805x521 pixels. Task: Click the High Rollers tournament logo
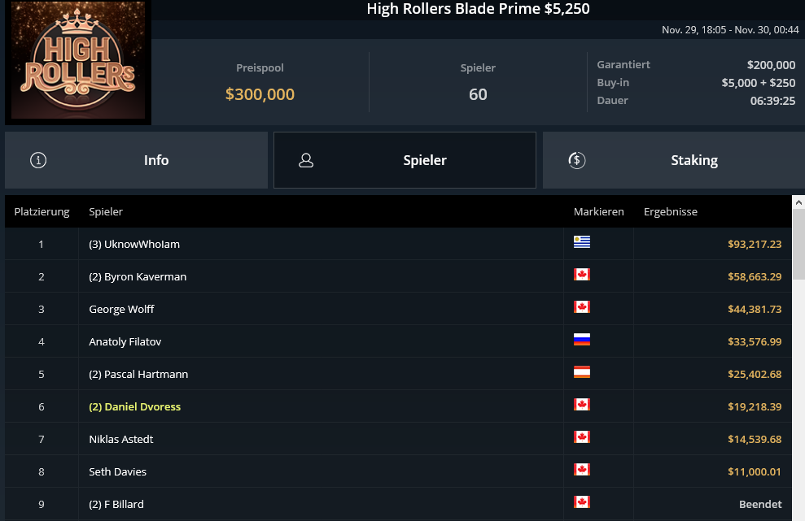coord(78,62)
